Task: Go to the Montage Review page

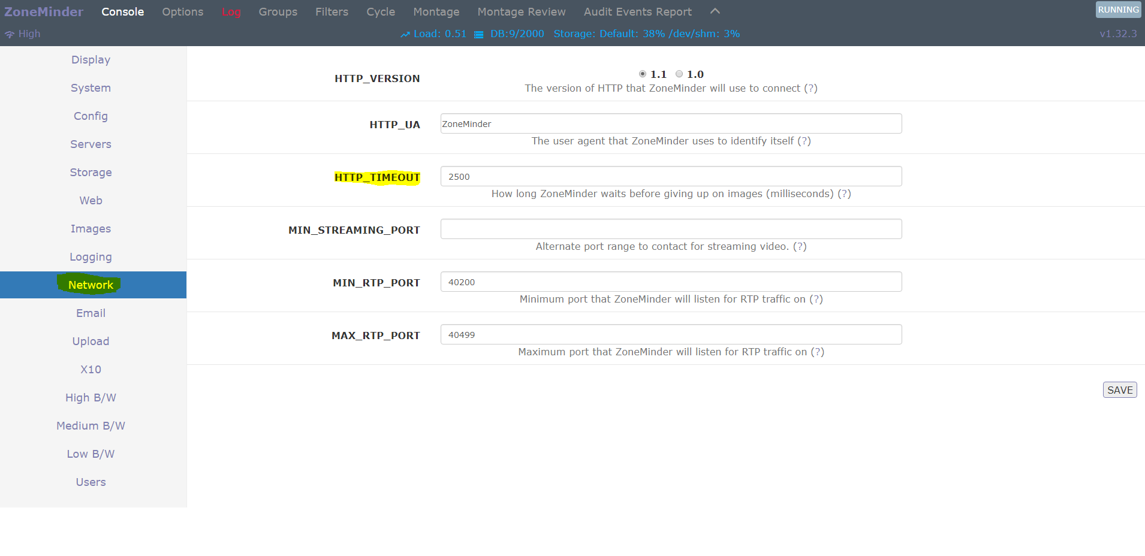Action: pyautogui.click(x=521, y=12)
